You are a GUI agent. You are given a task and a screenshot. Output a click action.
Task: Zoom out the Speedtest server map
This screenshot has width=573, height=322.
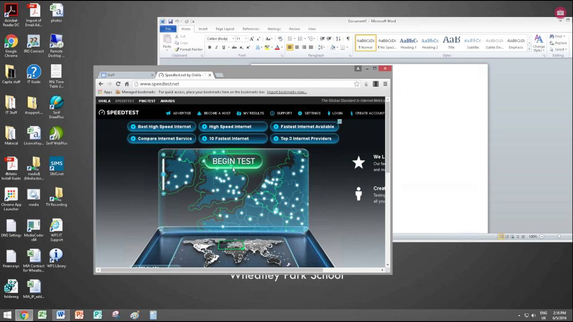(163, 194)
